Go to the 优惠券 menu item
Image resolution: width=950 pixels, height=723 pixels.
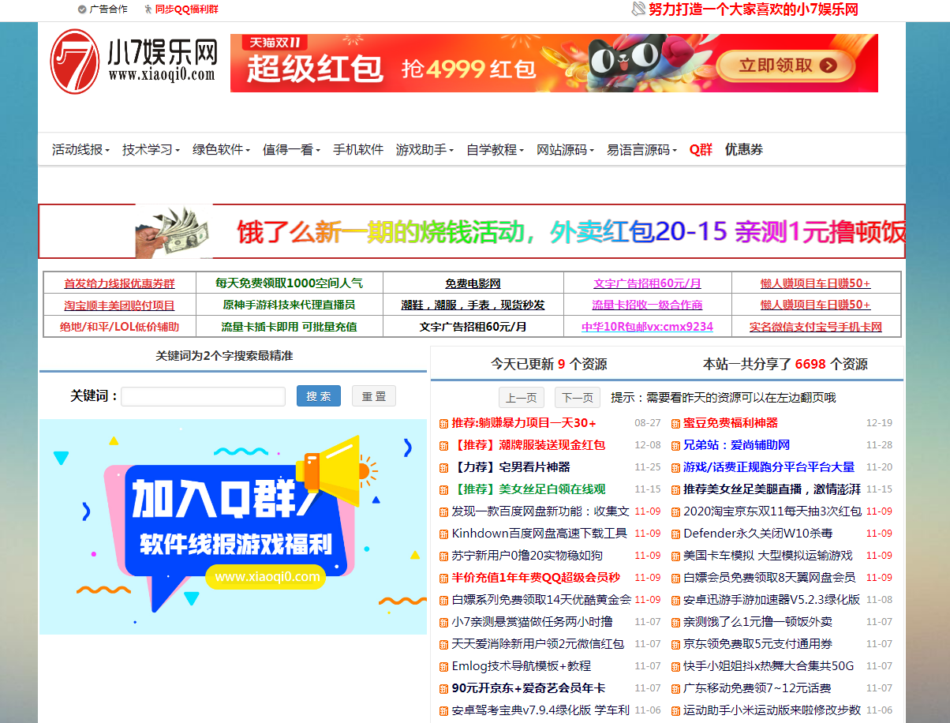point(744,150)
